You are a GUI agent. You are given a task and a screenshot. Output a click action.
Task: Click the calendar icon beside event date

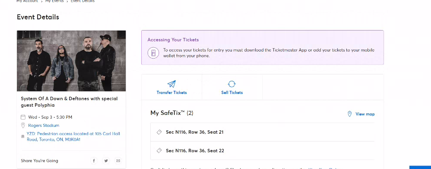[x=23, y=117]
